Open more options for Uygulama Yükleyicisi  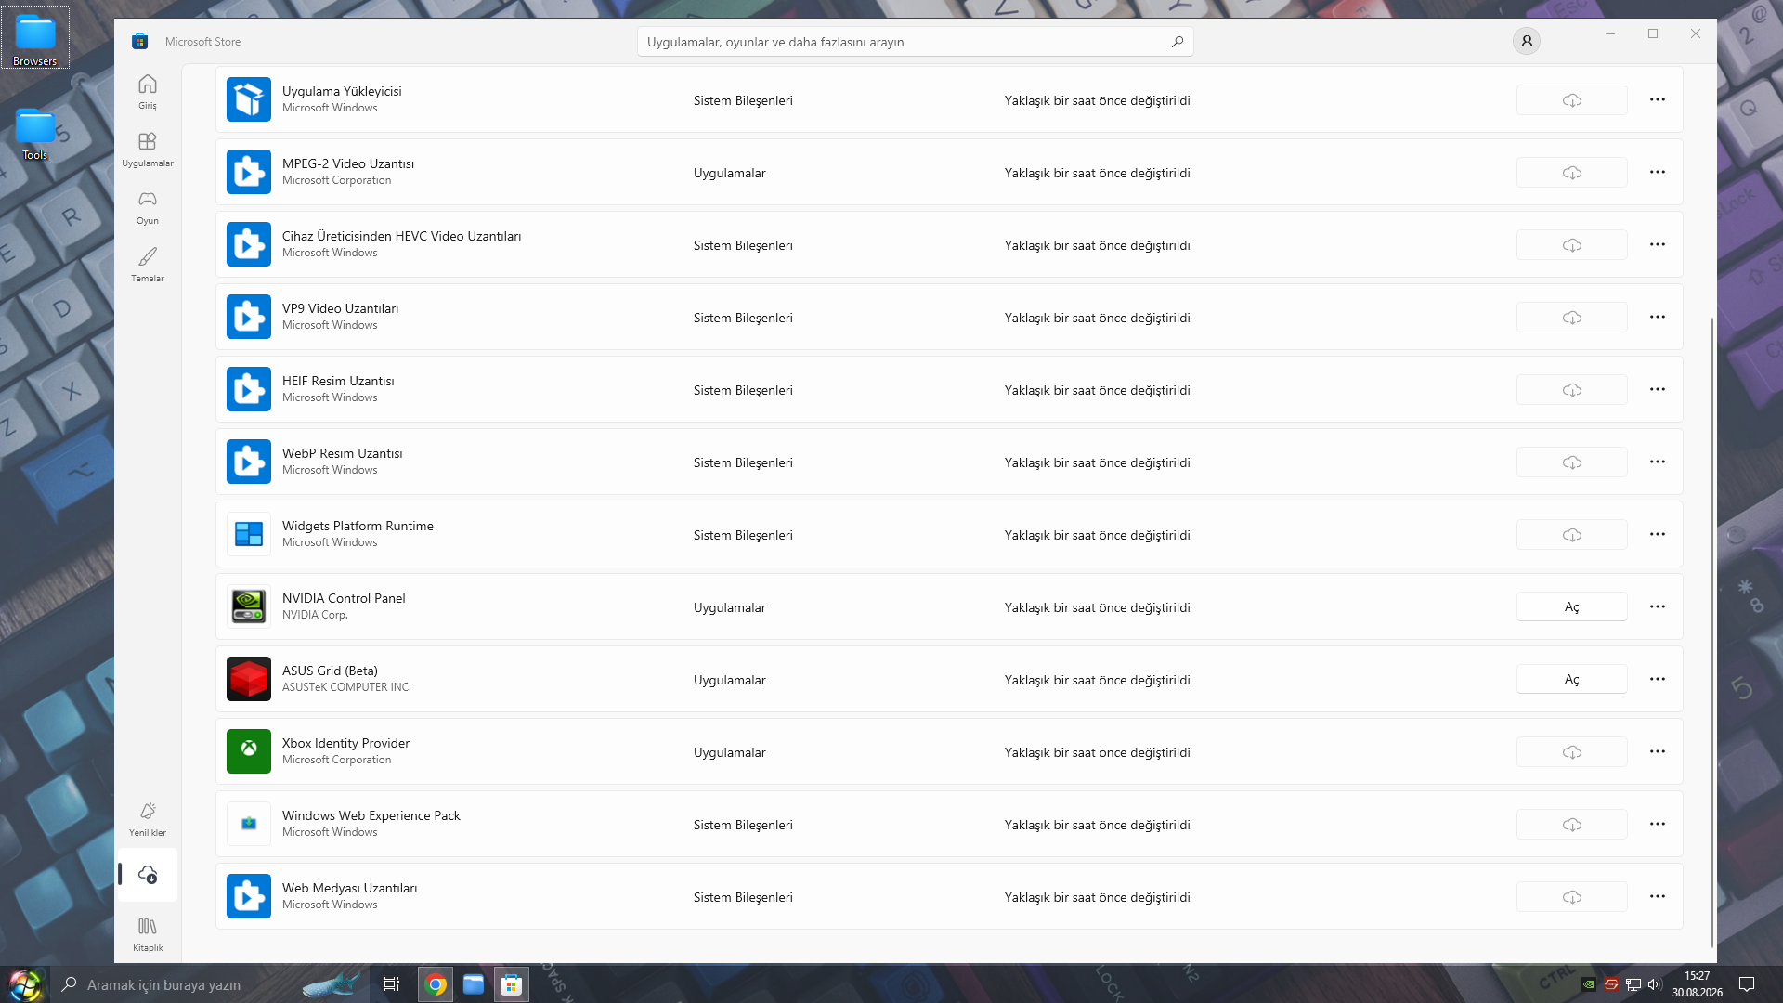1658,99
